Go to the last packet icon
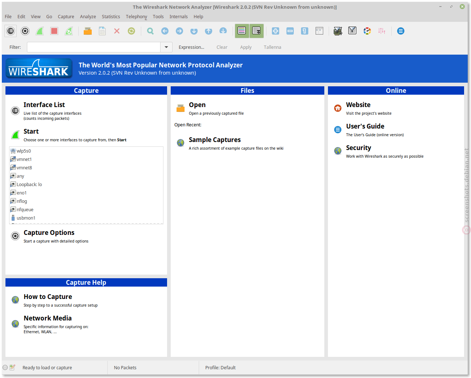The height and width of the screenshot is (378, 471). click(x=223, y=31)
